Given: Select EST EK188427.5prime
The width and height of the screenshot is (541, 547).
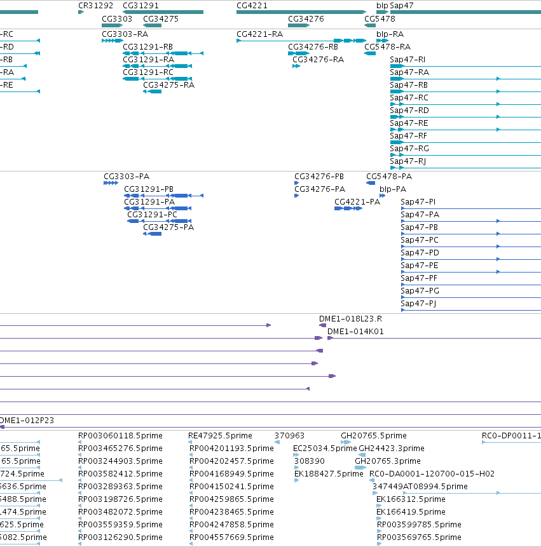Looking at the screenshot, I should tap(329, 474).
